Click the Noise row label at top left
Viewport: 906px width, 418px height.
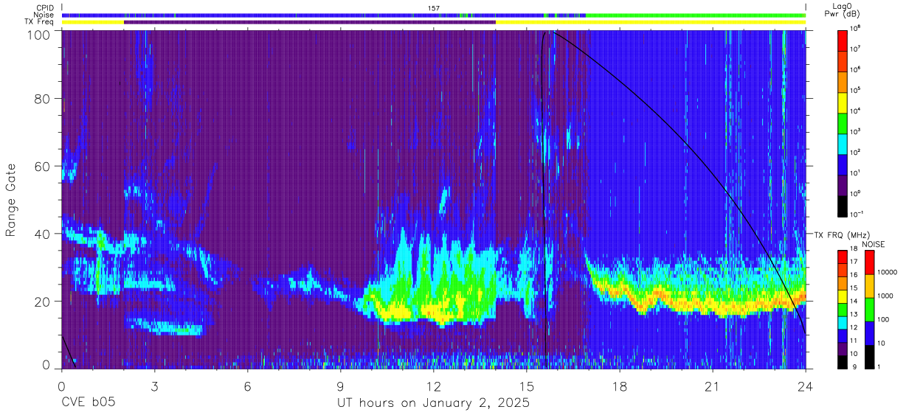(44, 15)
